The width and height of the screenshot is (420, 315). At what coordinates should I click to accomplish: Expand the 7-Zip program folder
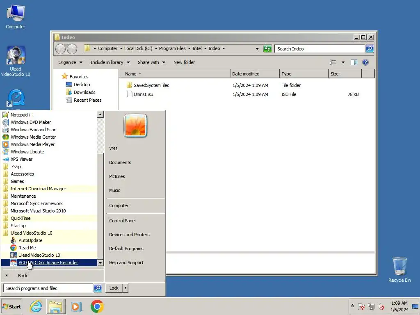tap(49, 167)
